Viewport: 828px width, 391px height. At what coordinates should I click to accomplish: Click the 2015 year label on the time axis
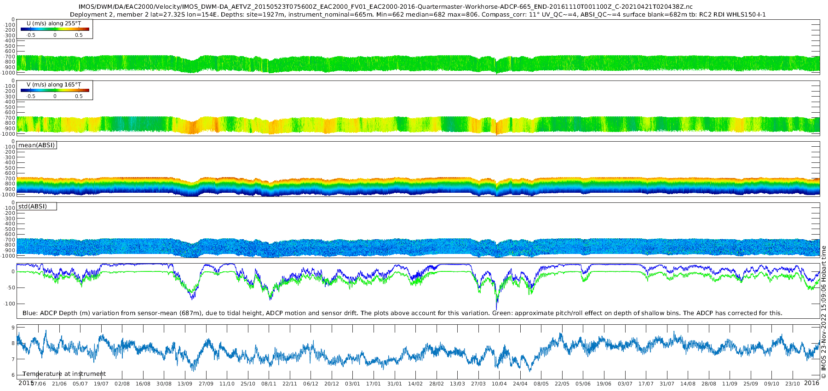pos(26,383)
